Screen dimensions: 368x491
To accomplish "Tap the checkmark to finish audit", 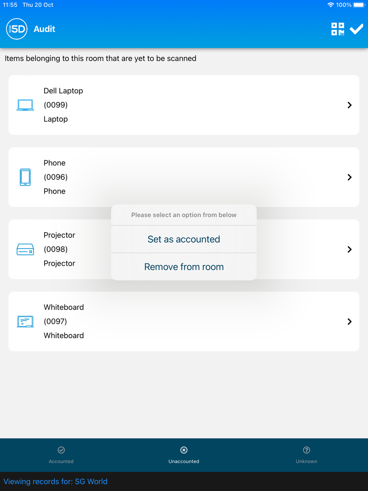I will 356,29.
